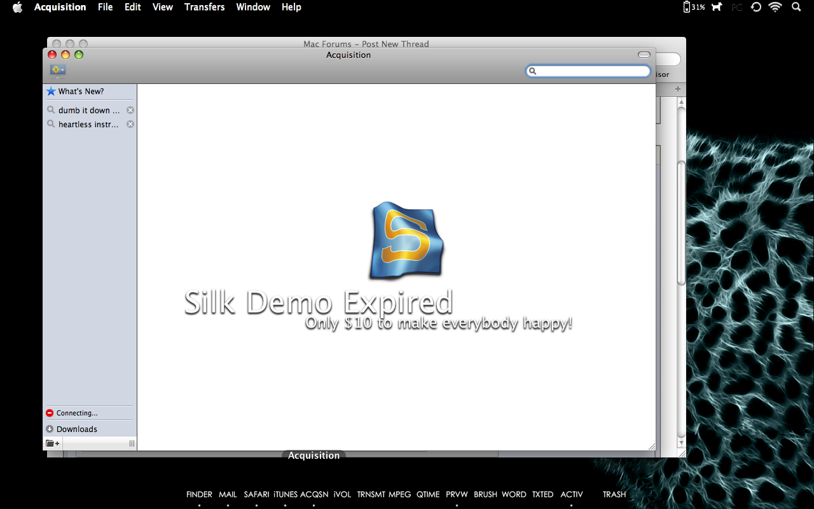
Task: Open MPEG from the dock
Action: [400, 494]
